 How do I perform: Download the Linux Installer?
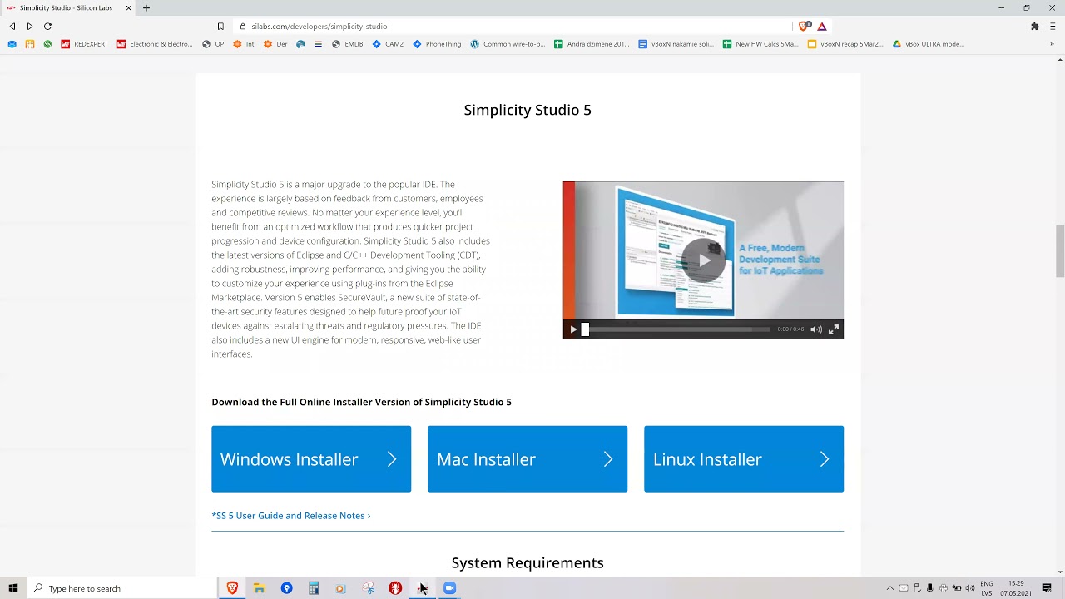click(x=744, y=459)
